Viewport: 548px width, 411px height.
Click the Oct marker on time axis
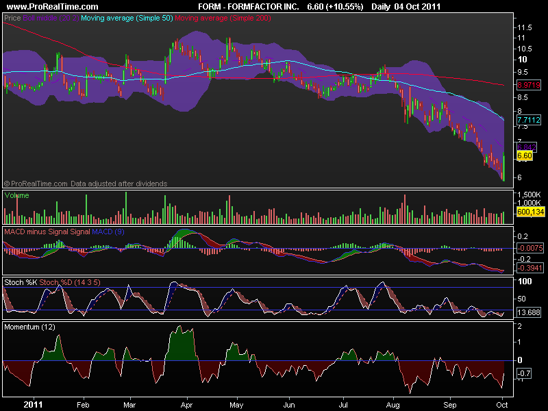coord(502,405)
